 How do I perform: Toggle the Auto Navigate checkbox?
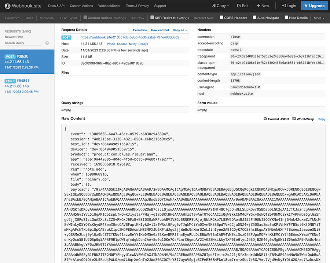[255, 17]
